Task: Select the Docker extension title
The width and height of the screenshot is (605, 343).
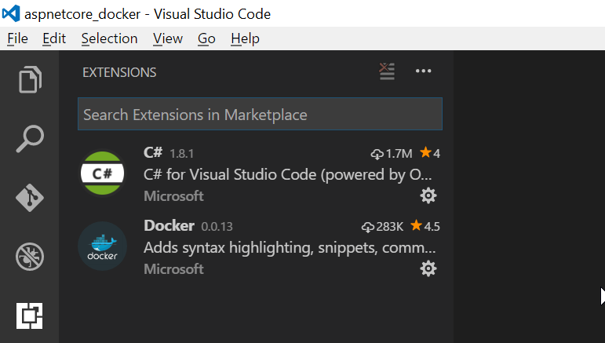Action: (x=169, y=226)
